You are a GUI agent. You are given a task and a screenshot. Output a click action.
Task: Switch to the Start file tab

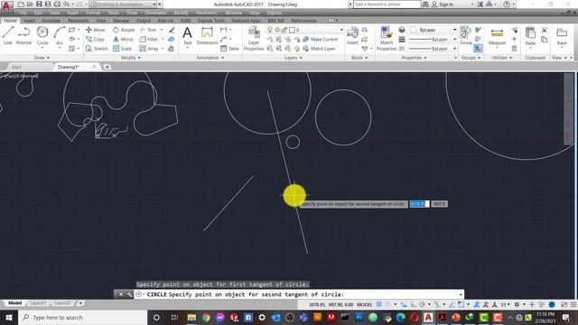16,67
